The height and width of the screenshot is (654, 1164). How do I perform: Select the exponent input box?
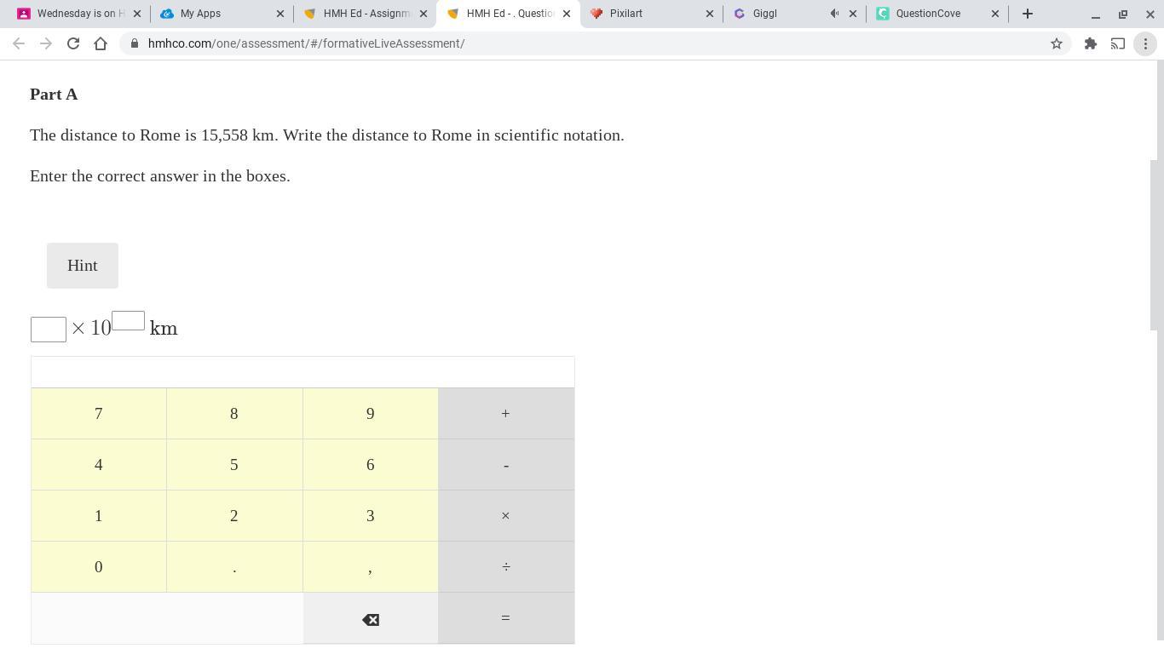[128, 320]
